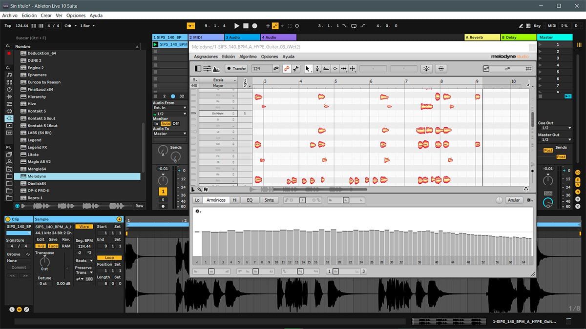Click the Melodyne Transfer button
Image resolution: width=586 pixels, height=329 pixels.
(x=236, y=69)
